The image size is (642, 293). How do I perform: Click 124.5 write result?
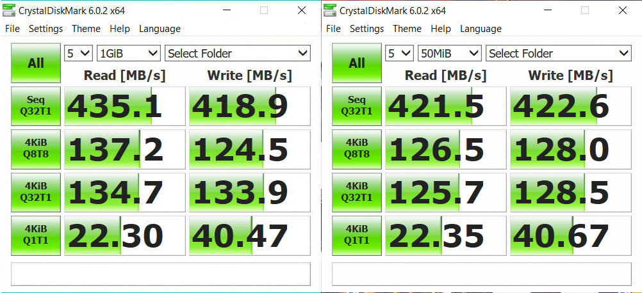[250, 149]
